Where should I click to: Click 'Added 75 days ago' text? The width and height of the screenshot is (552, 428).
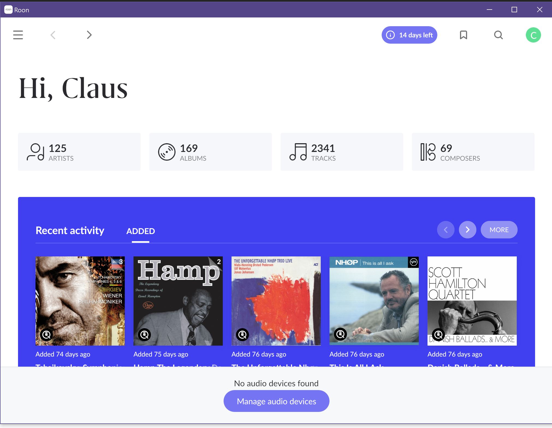coord(161,354)
